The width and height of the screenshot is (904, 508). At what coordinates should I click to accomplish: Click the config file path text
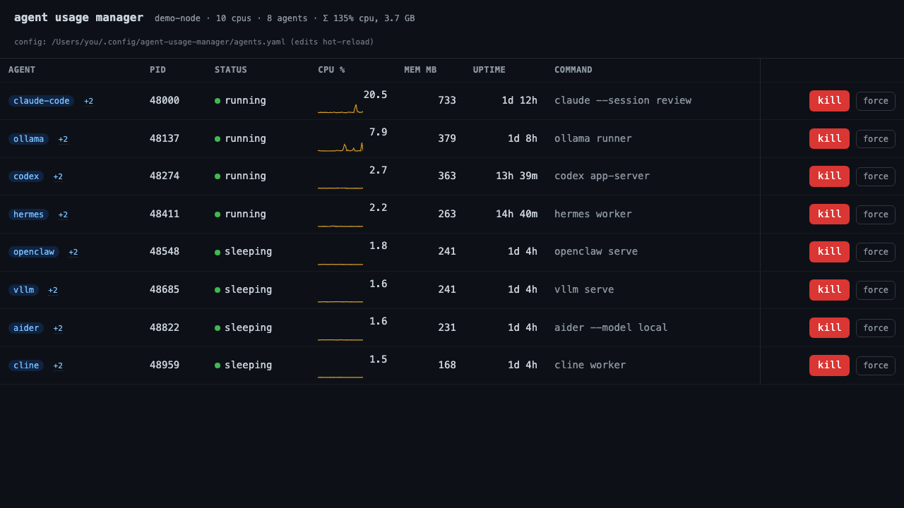pos(169,42)
